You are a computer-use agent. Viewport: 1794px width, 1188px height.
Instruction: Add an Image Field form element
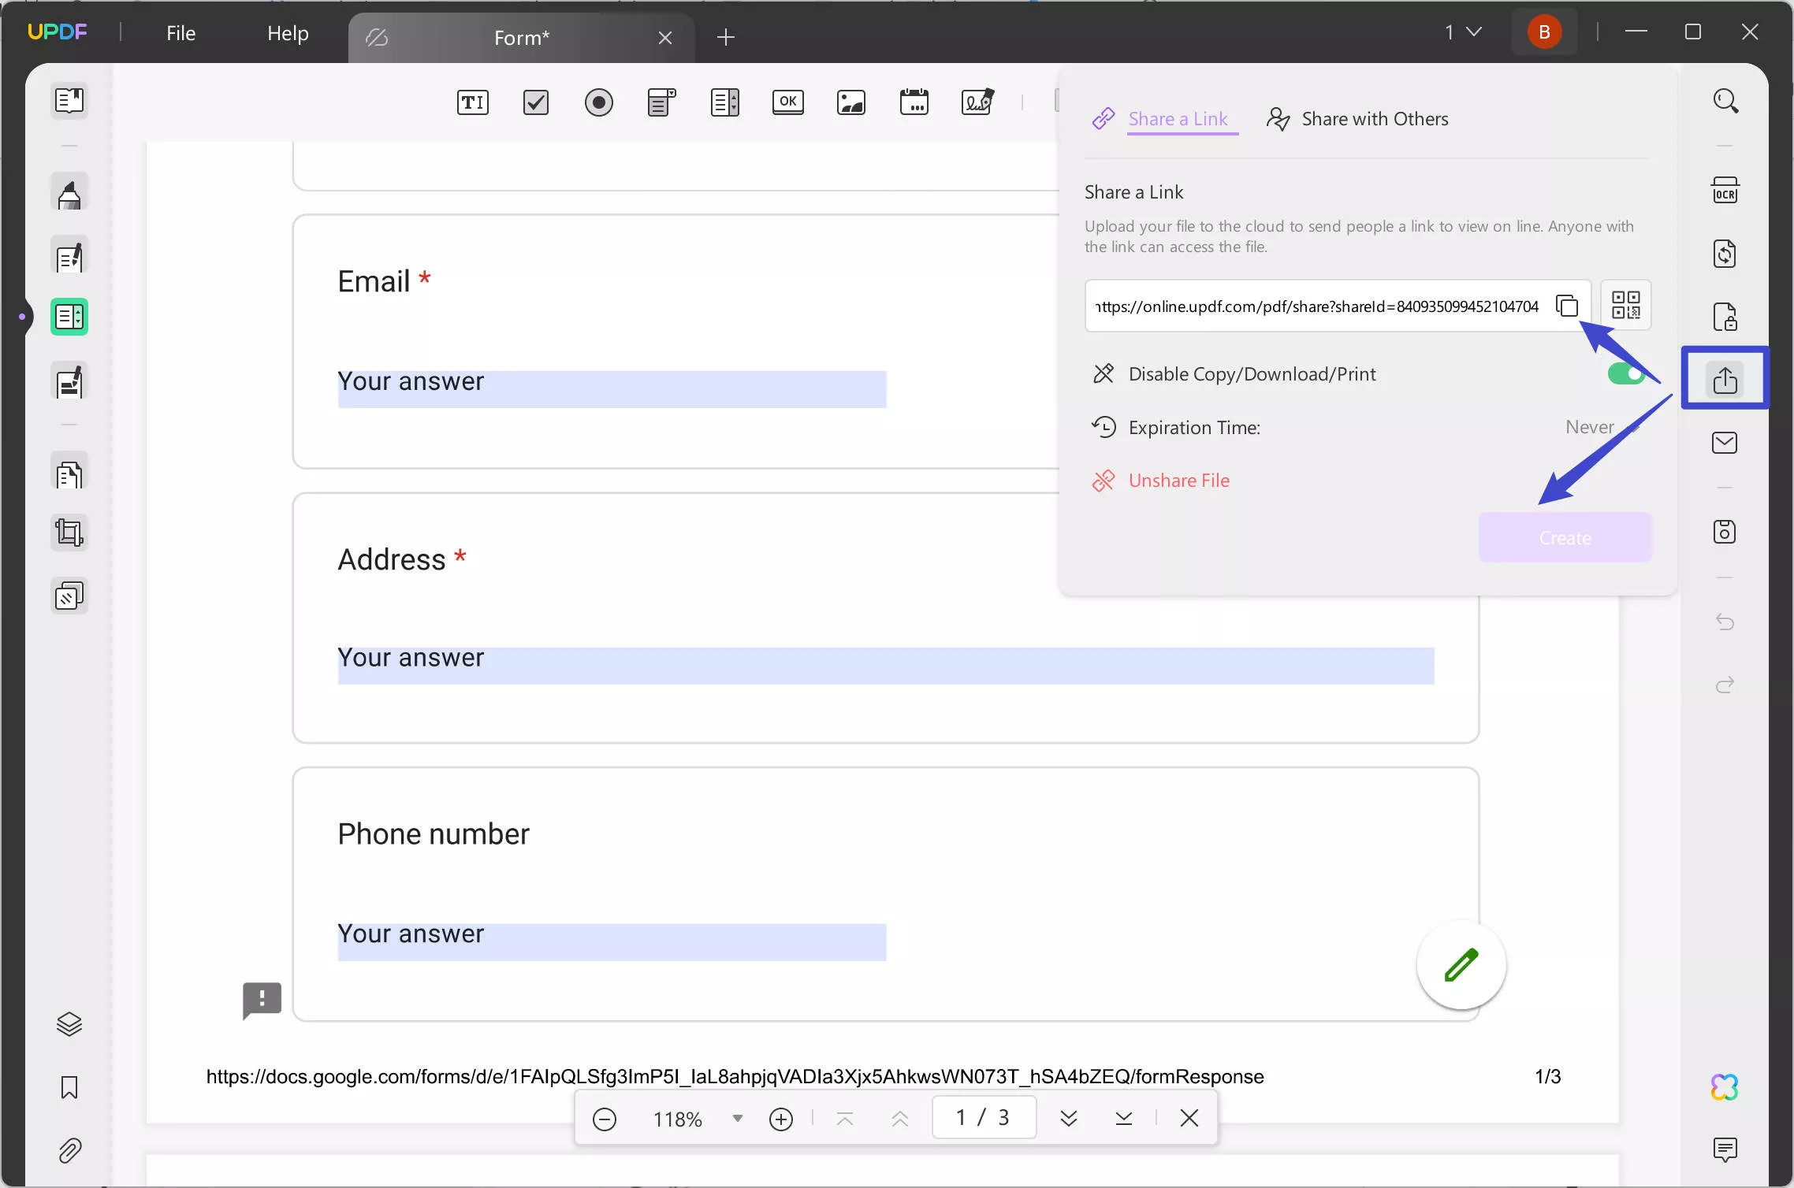(x=851, y=102)
